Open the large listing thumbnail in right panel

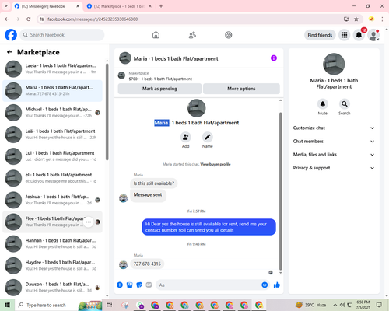click(x=334, y=64)
